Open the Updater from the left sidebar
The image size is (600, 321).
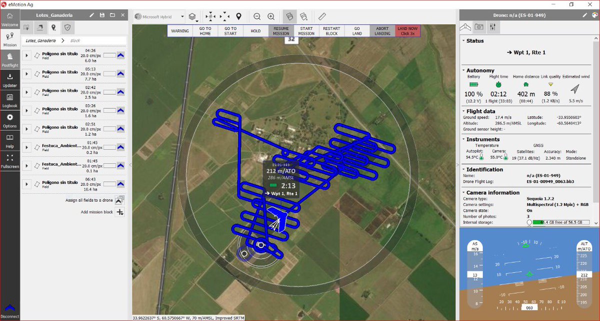click(x=9, y=81)
